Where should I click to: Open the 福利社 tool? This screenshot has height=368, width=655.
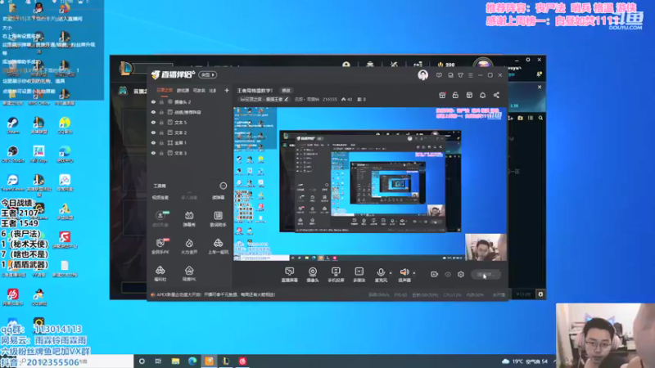[x=160, y=274]
